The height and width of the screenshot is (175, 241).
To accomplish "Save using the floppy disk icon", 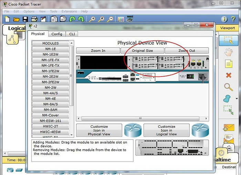I will (25, 19).
